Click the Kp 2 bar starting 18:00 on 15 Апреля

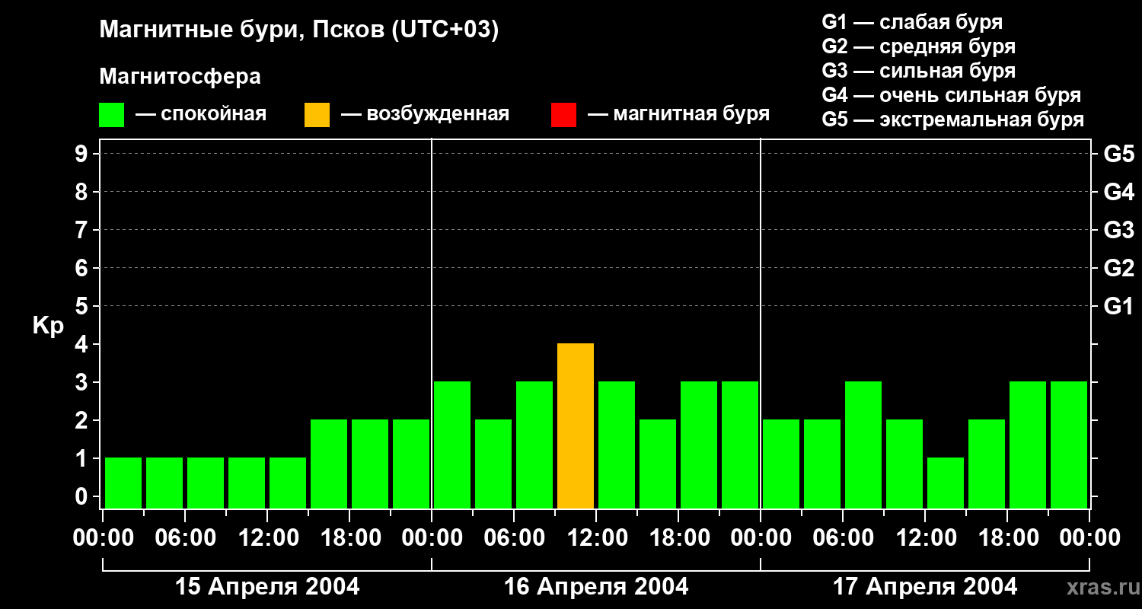pos(370,464)
